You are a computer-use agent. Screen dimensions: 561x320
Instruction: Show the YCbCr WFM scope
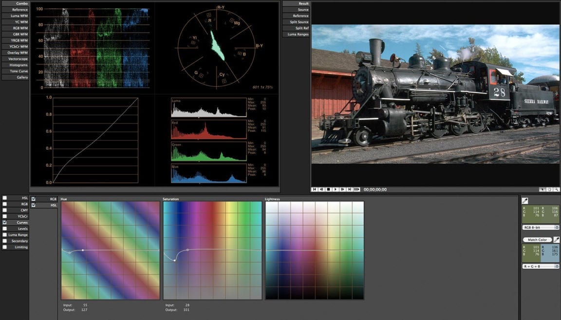pos(15,46)
